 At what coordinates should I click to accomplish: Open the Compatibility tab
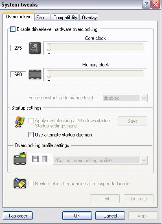point(65,18)
